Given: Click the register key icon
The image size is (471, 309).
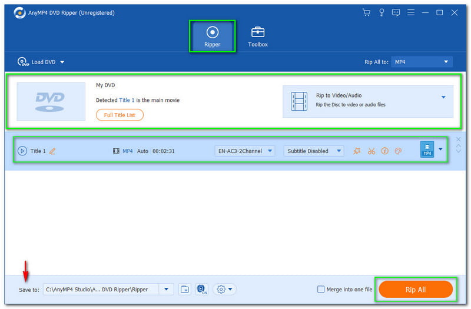Looking at the screenshot, I should coord(382,12).
